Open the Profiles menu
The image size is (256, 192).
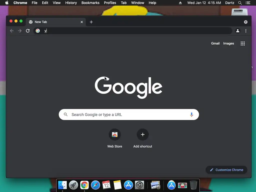(110, 3)
